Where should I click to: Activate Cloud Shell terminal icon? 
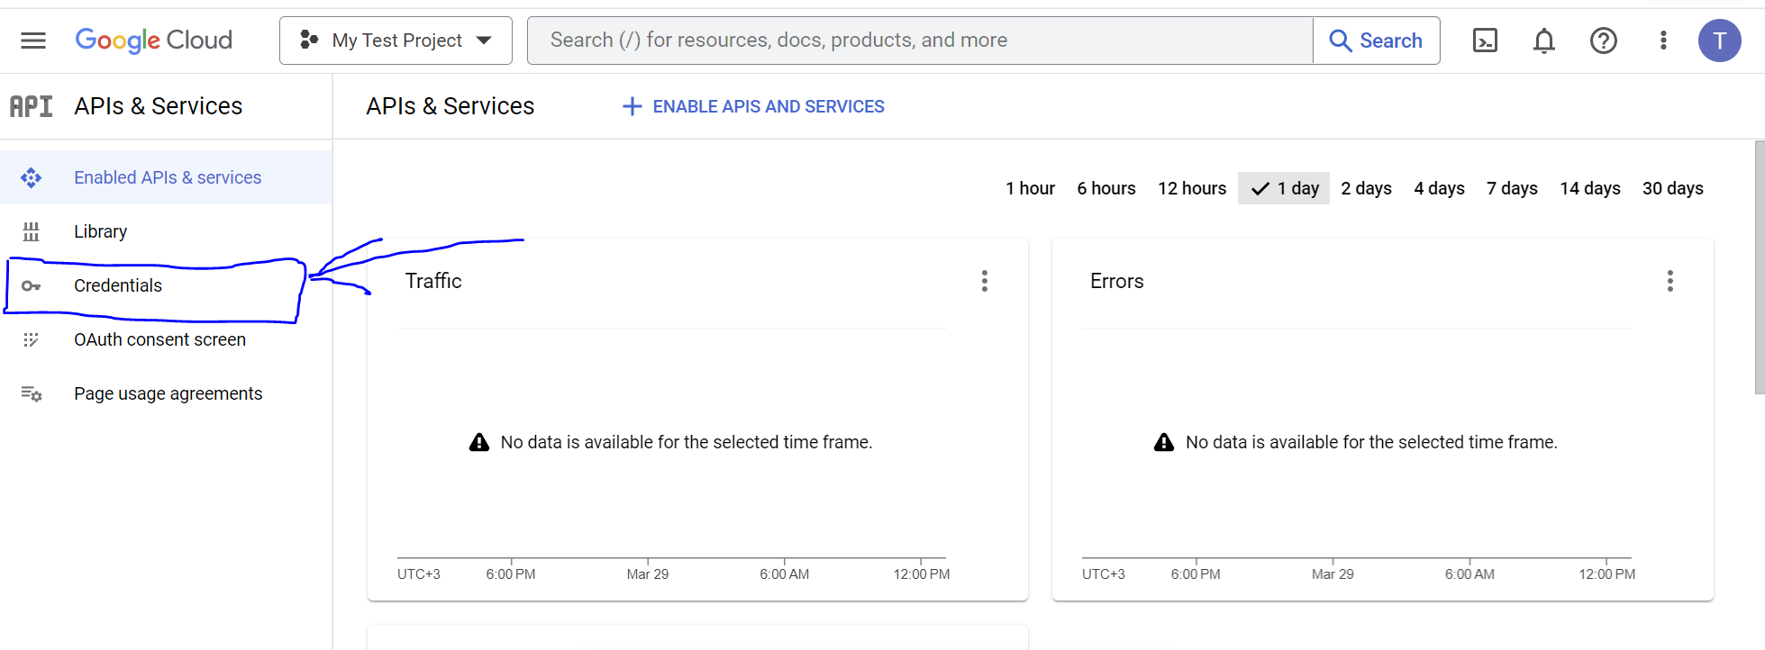pos(1485,41)
